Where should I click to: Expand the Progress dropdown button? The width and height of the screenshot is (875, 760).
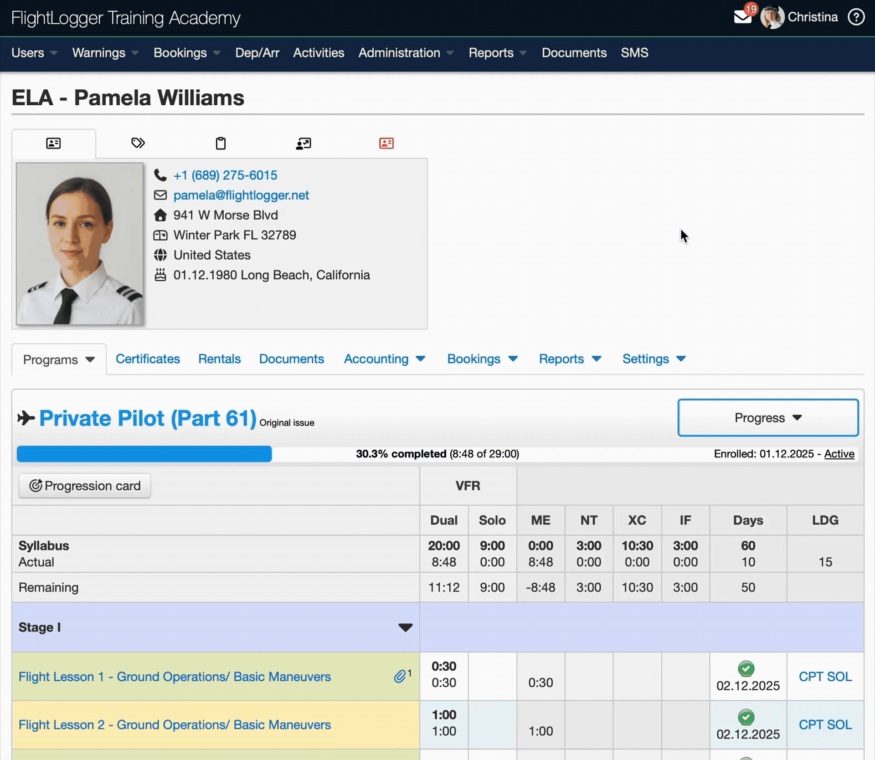click(x=768, y=418)
